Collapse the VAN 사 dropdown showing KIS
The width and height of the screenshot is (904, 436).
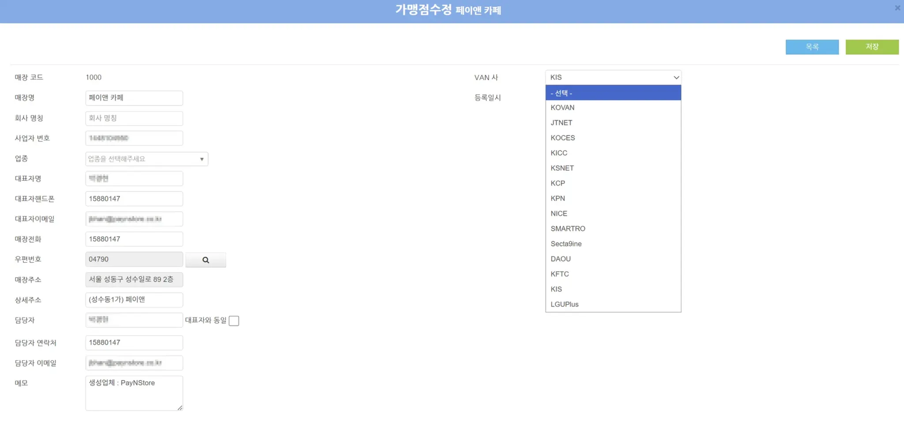click(x=613, y=77)
